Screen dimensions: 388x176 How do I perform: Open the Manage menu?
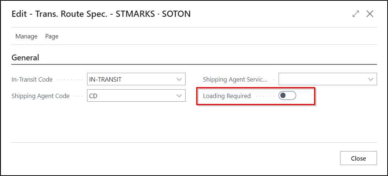[x=26, y=36]
